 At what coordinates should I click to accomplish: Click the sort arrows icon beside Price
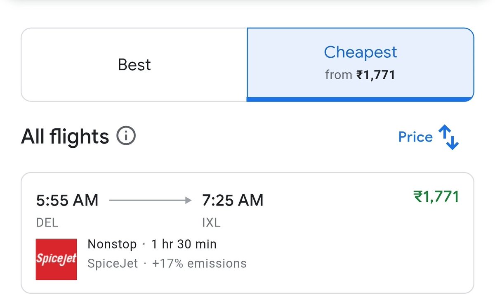click(448, 137)
